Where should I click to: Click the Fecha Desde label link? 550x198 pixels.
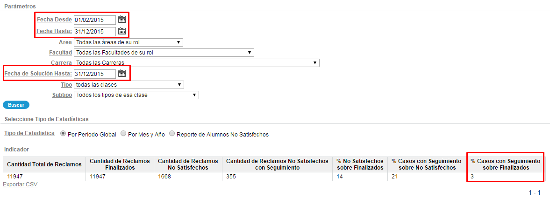(x=54, y=19)
